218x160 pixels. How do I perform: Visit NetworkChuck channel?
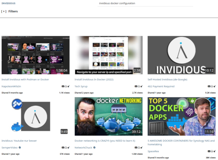pyautogui.click(x=83, y=148)
